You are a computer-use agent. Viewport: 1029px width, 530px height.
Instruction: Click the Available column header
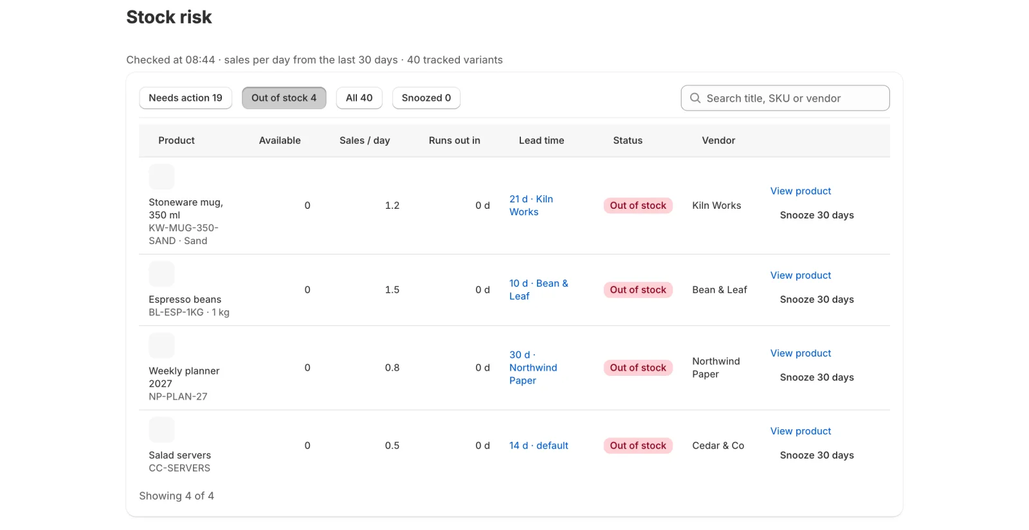click(x=280, y=140)
